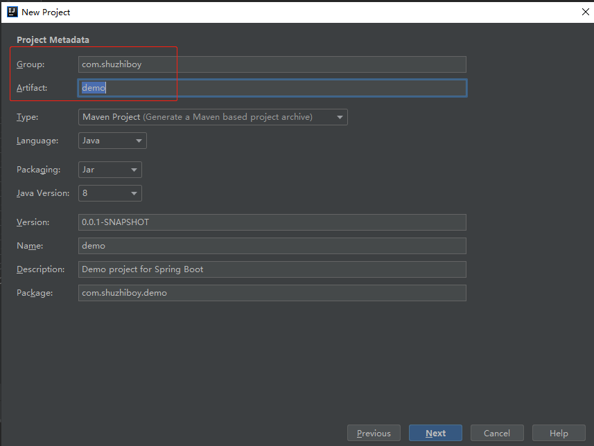Click the Name label
594x446 pixels.
(30, 246)
